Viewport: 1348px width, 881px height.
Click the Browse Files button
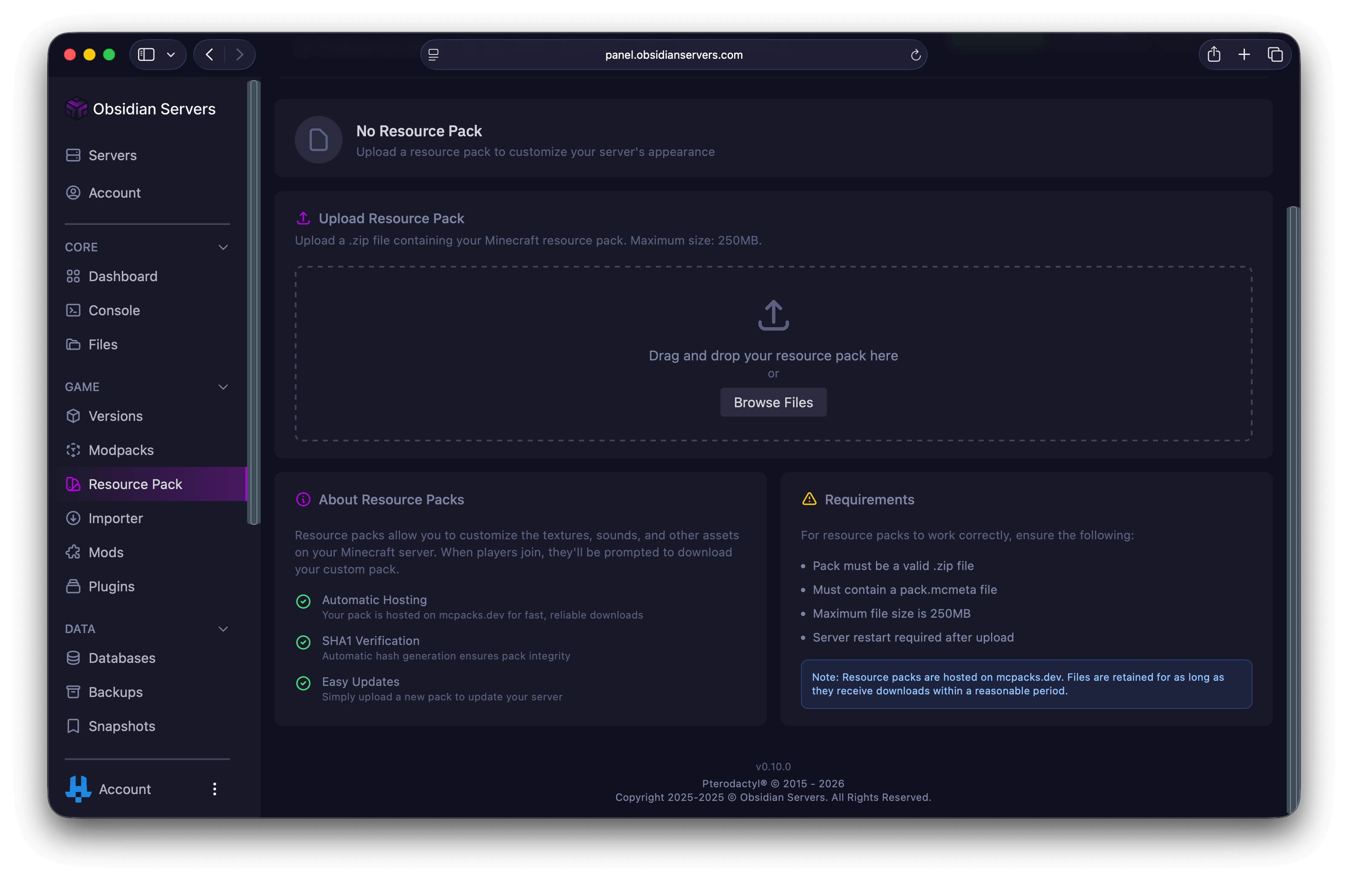point(773,402)
